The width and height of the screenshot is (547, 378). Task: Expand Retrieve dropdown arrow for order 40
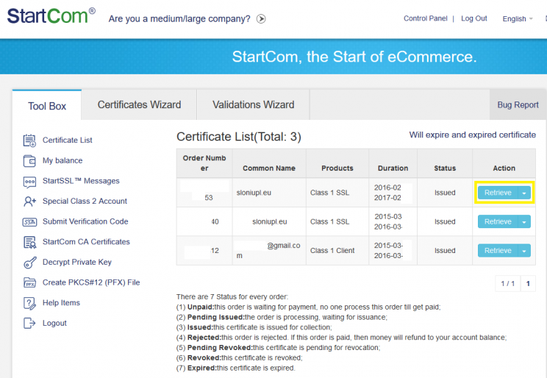point(524,221)
